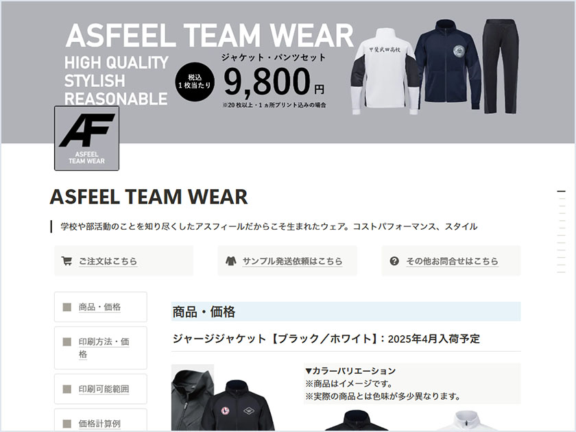Click the square bullet beside 価格計算例
This screenshot has width=576, height=432.
pos(67,424)
